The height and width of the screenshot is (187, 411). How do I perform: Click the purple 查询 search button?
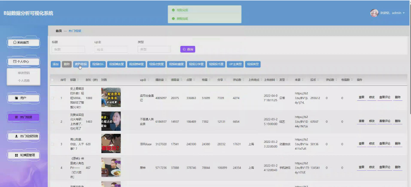point(188,49)
